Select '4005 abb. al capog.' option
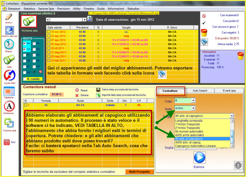This screenshot has height=177, width=246. pos(202,142)
